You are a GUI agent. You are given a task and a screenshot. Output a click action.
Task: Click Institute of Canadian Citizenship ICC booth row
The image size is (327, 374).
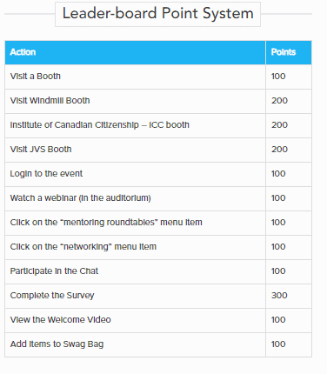pos(158,125)
